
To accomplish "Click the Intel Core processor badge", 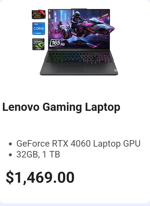I will coord(39,28).
